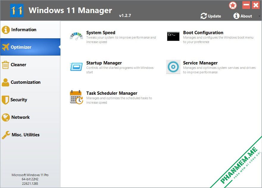Close the Windows 11 Manager window

pos(256,5)
